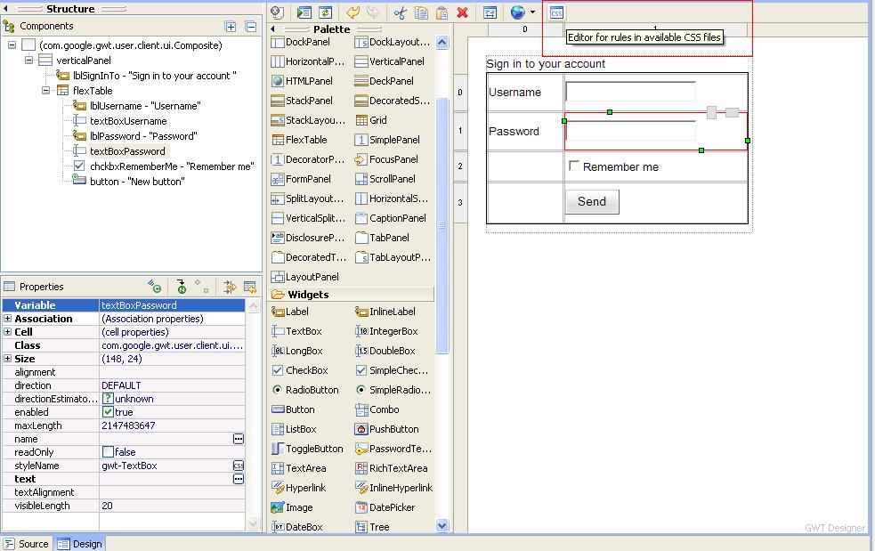
Task: Switch to the Source tab
Action: pos(27,544)
